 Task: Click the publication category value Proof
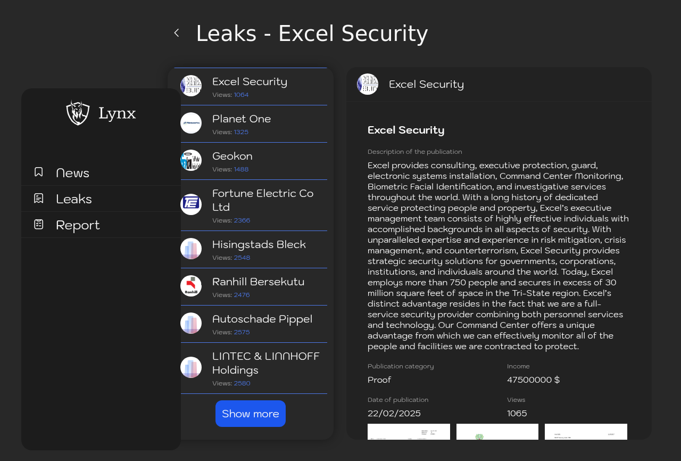tap(379, 380)
